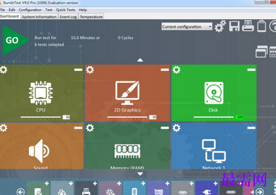
Task: Adjust the Disk load slider
Action: 214,117
